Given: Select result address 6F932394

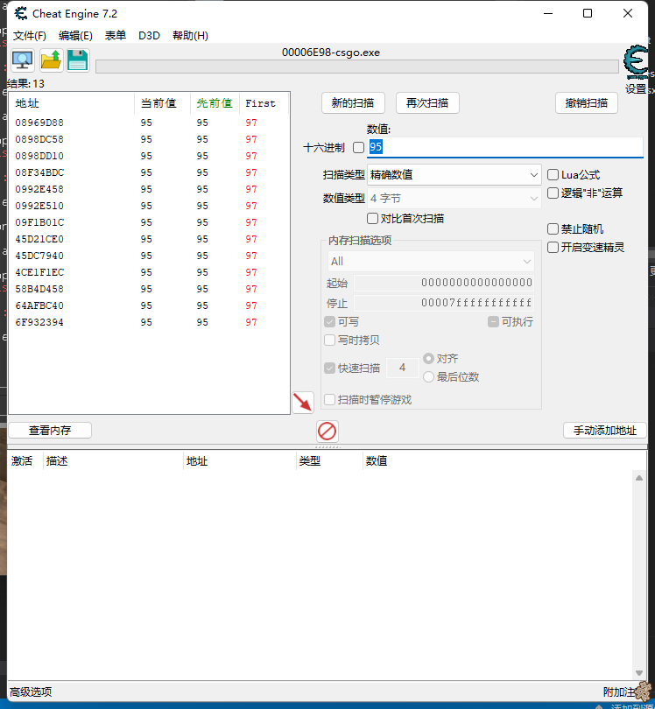Looking at the screenshot, I should pos(39,322).
